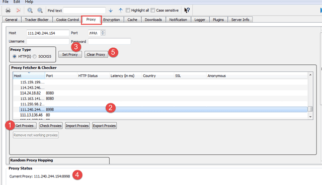Select proxy row 115.159.199

[x=160, y=82]
